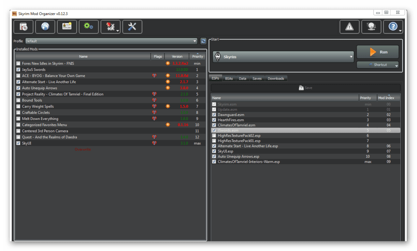Click update icon on Alternate Start row

(x=168, y=82)
